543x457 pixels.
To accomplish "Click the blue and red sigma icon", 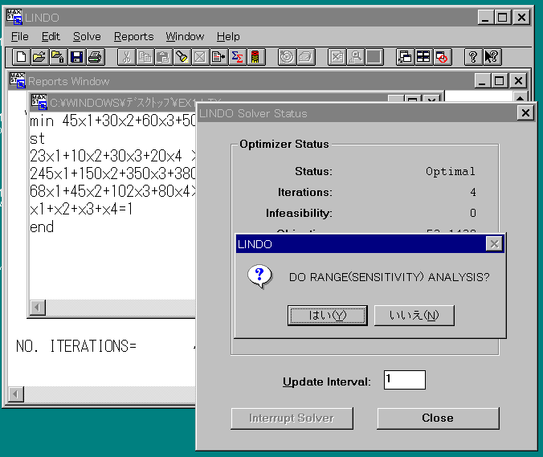I will point(237,57).
